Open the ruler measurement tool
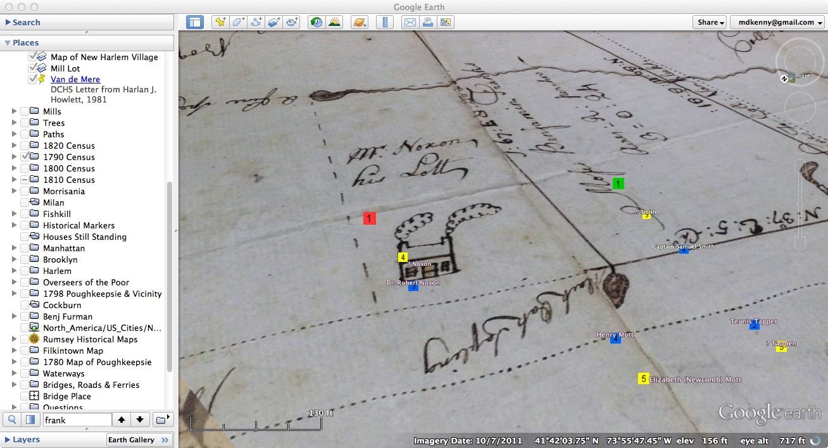The image size is (828, 448). (384, 22)
